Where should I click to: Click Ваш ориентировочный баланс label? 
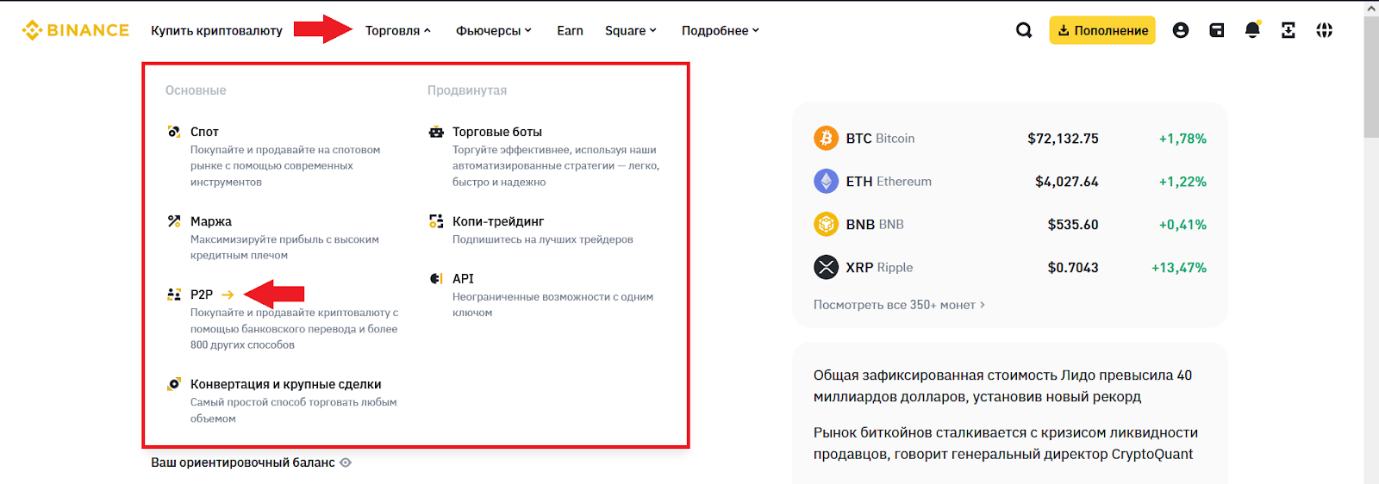243,462
